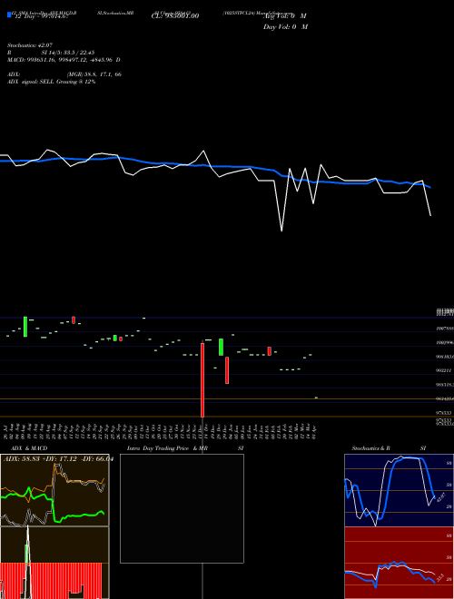Click the tallest red candlestick

coord(202,379)
